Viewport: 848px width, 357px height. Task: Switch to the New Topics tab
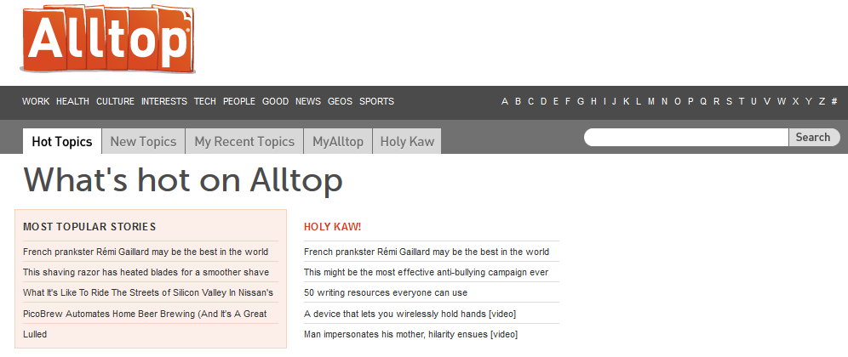coord(143,141)
